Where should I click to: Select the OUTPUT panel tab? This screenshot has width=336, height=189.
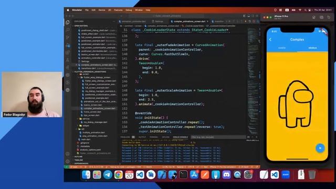click(x=142, y=137)
